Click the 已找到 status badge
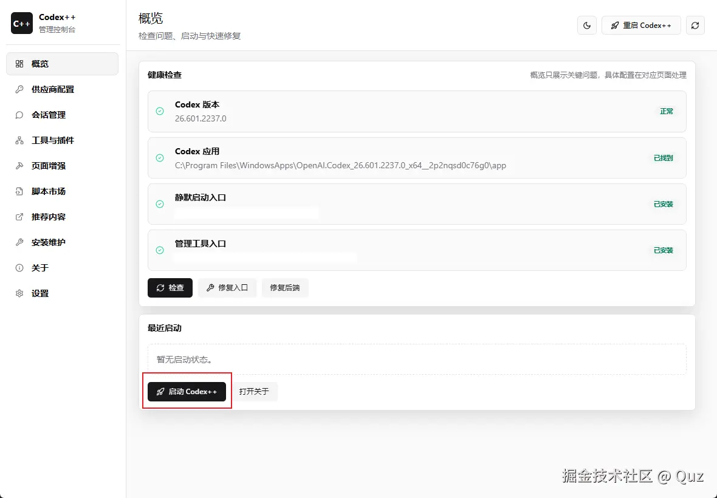717x498 pixels. (x=663, y=158)
